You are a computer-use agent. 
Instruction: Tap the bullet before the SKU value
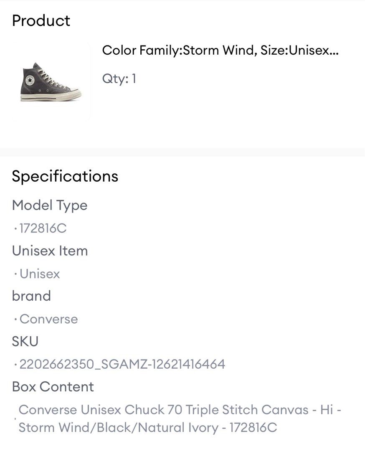pyautogui.click(x=15, y=365)
